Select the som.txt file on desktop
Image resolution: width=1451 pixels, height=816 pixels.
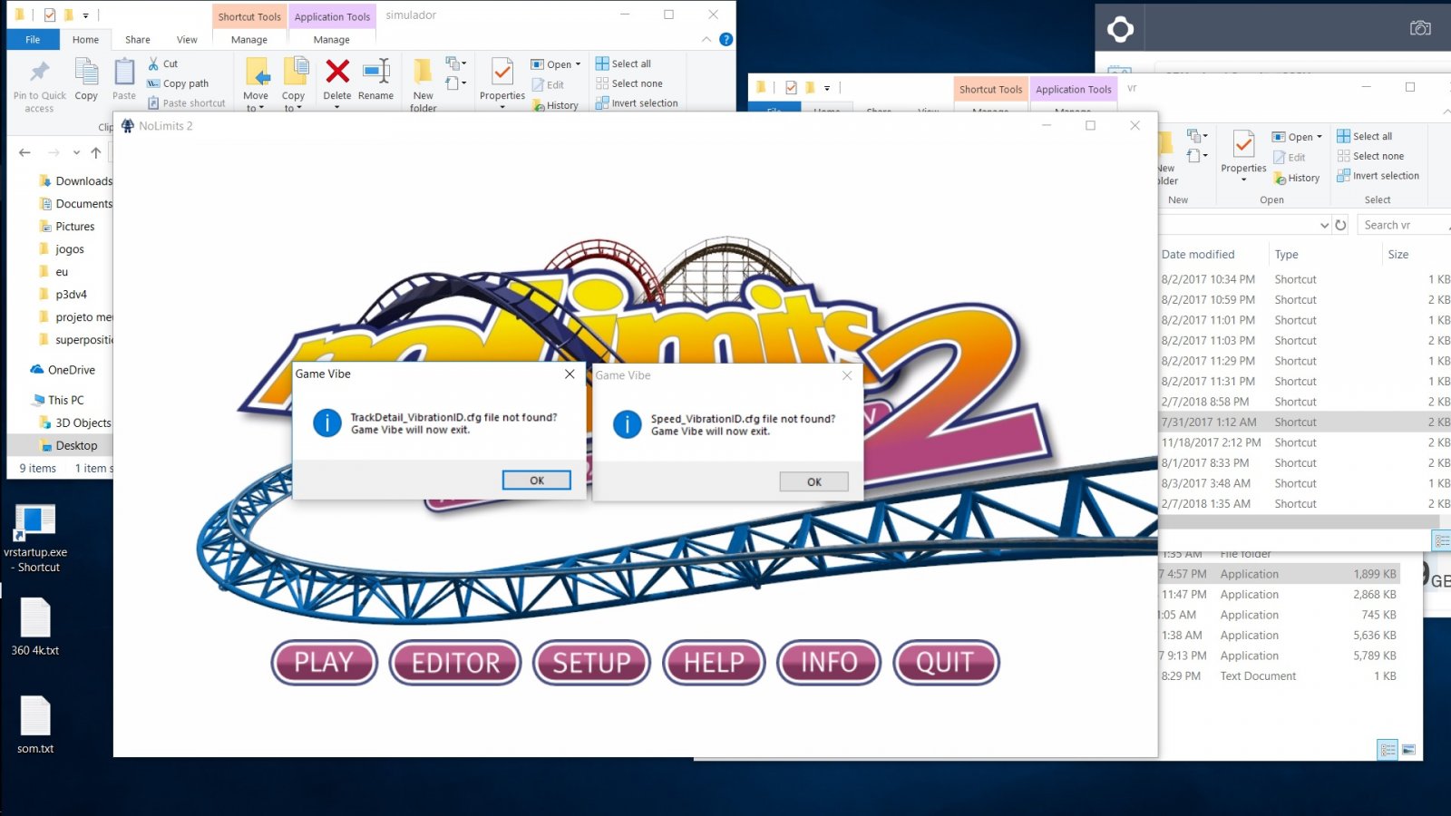[x=35, y=716]
